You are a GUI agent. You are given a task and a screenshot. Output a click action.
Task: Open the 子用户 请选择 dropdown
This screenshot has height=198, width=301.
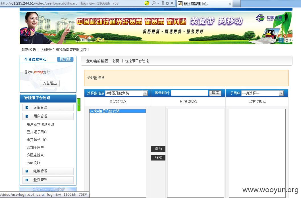point(262,93)
